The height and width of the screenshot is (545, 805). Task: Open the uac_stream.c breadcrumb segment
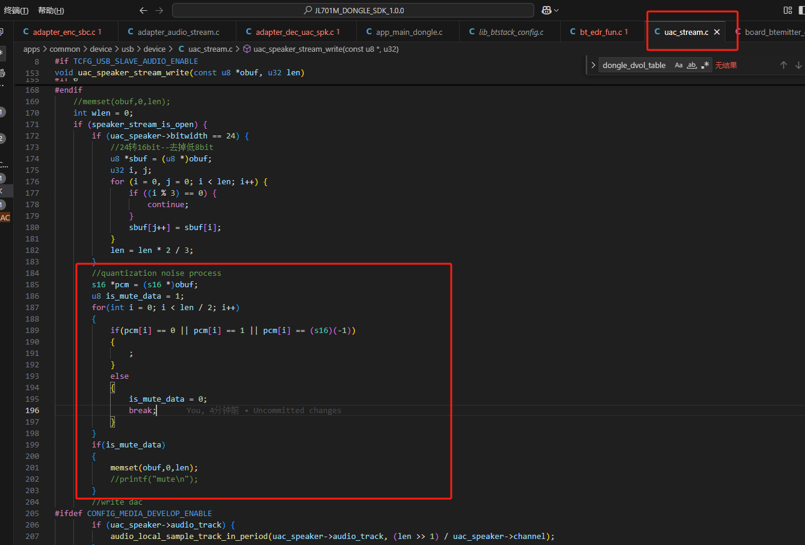pyautogui.click(x=205, y=49)
